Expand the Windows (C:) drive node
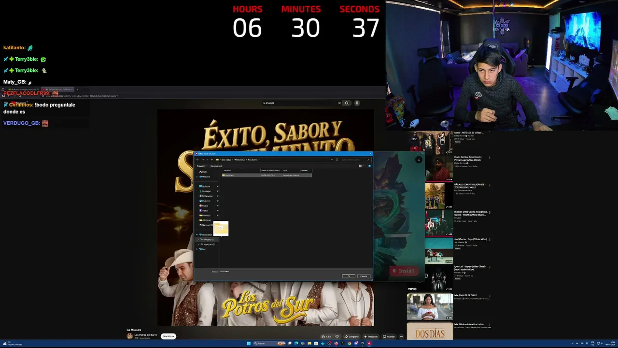Image resolution: width=618 pixels, height=348 pixels. (198, 239)
